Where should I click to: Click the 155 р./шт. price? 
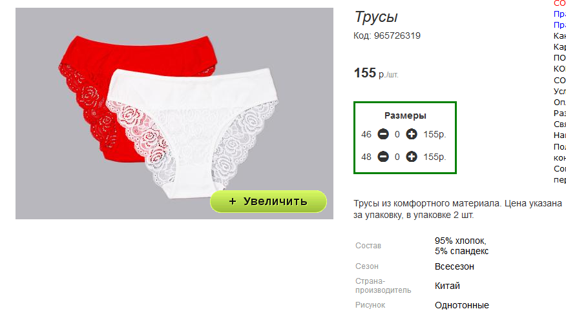click(376, 73)
